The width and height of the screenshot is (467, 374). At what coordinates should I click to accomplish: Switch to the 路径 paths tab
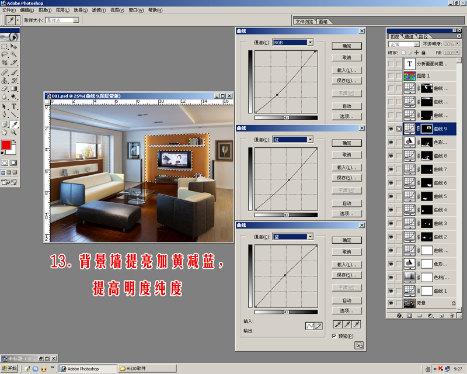point(423,36)
